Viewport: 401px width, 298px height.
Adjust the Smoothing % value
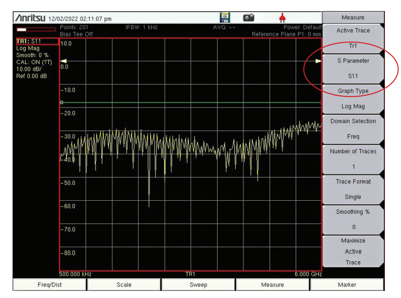[353, 219]
